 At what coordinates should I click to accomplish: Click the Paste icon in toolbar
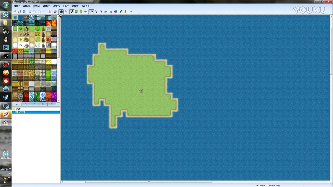tap(39, 11)
